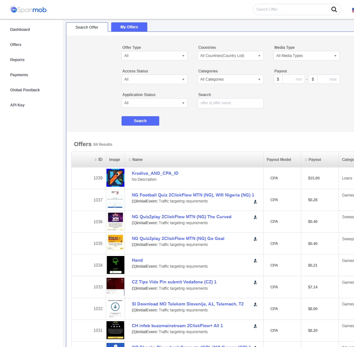Open the NG Football Quiz 2ClickFlow offer link
354x347 pixels.
pos(193,195)
